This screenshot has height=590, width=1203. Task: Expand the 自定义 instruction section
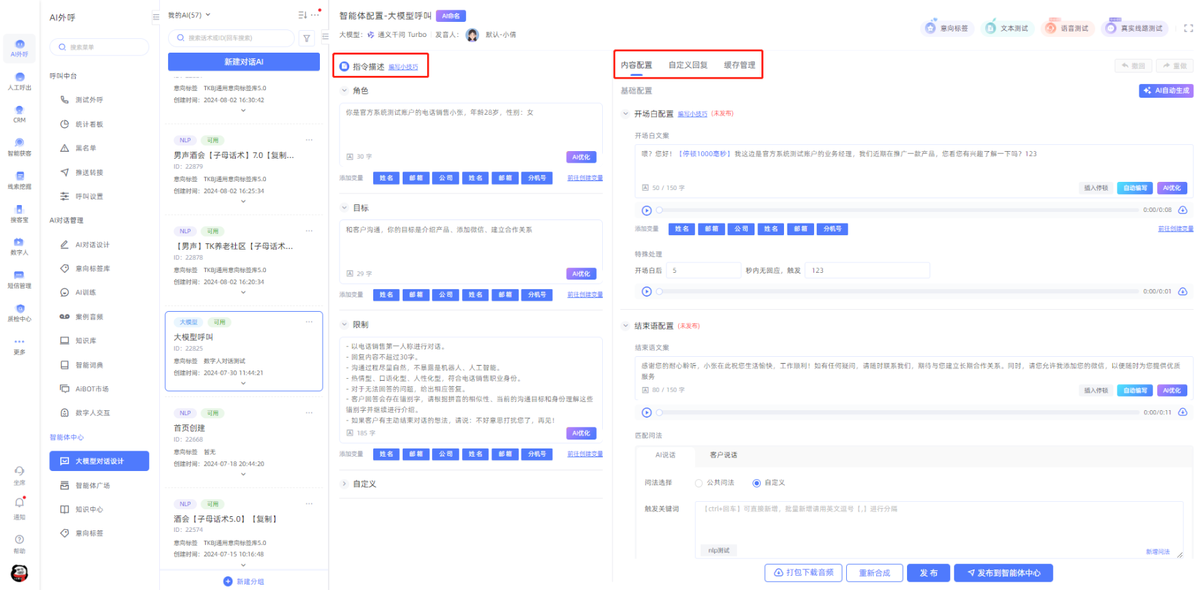(x=344, y=484)
